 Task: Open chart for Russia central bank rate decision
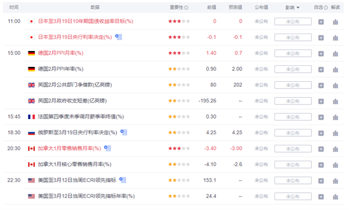tap(335, 133)
